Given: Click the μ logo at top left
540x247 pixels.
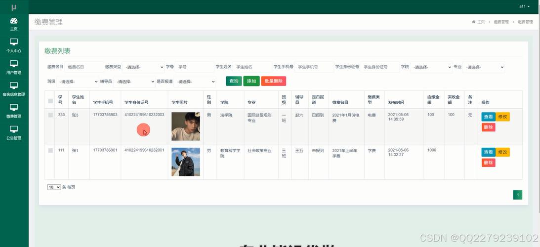Looking at the screenshot, I should tap(14, 7).
